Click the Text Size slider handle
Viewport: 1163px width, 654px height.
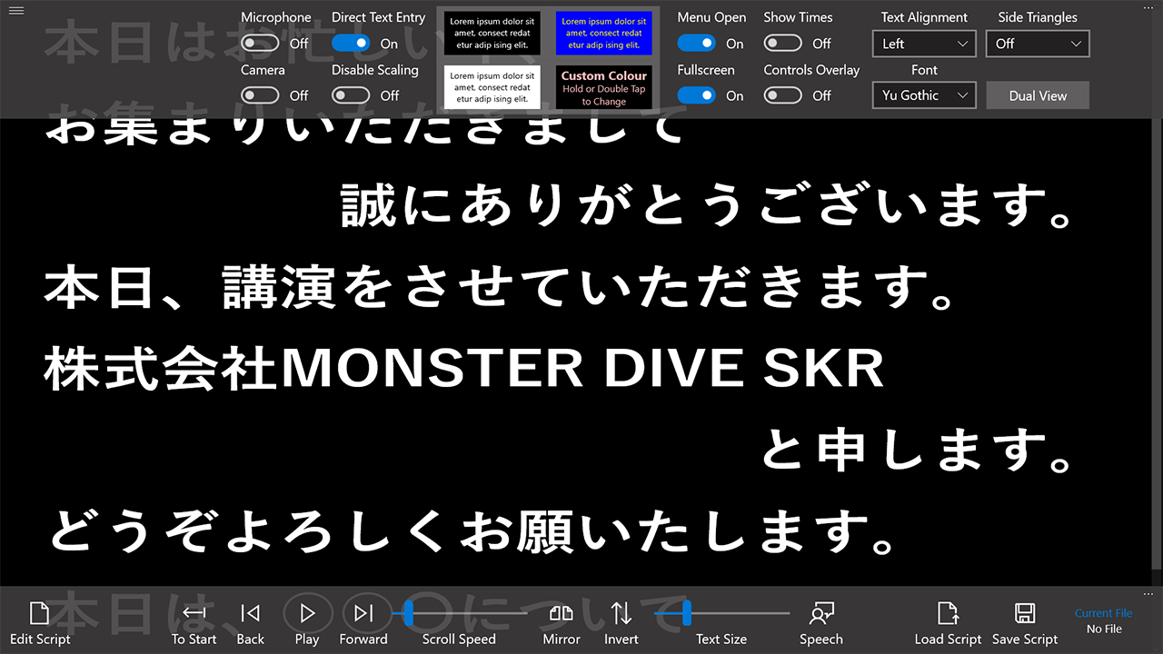(687, 613)
